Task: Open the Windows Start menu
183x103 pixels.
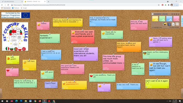Action: coord(2,101)
